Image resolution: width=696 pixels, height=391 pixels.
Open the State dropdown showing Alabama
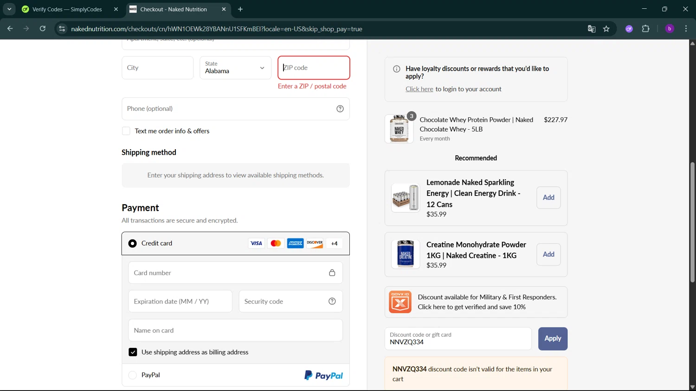pyautogui.click(x=235, y=68)
